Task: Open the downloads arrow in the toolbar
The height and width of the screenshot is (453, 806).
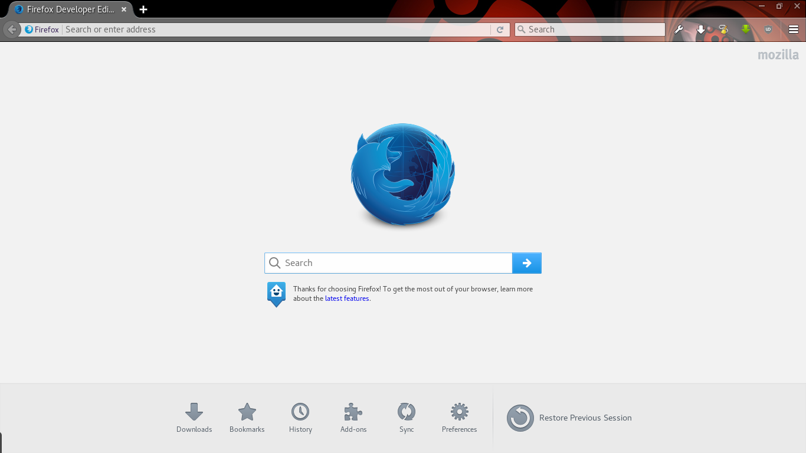Action: coord(701,29)
